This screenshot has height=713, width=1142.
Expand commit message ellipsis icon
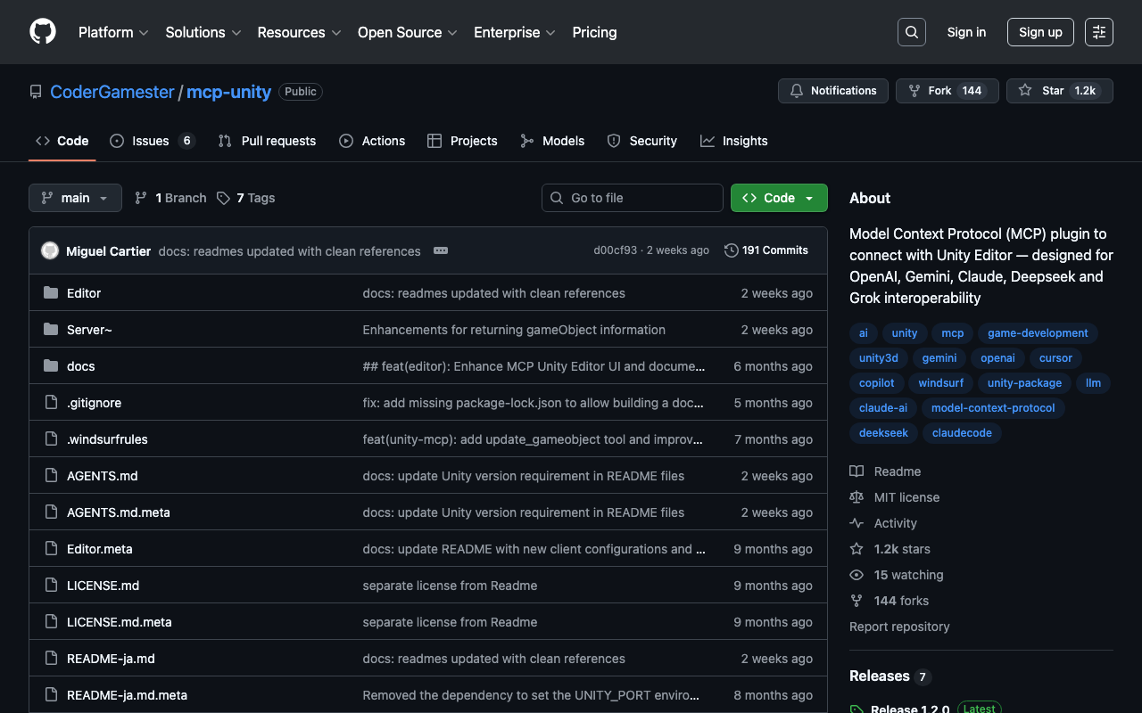[441, 250]
